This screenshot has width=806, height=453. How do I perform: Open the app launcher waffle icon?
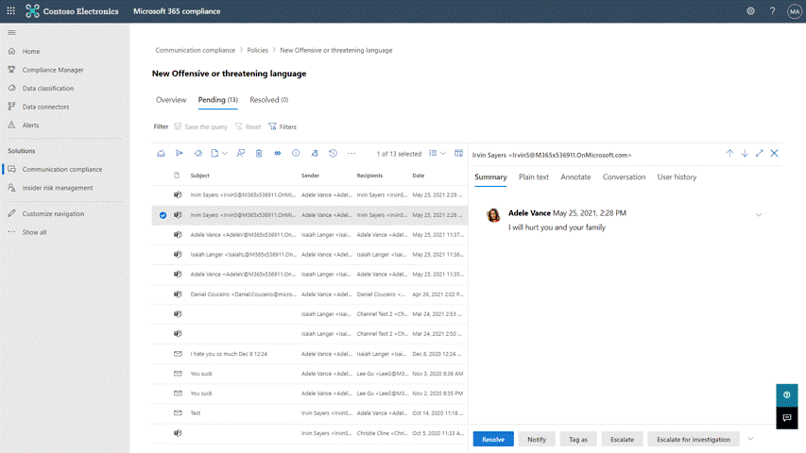tap(10, 10)
